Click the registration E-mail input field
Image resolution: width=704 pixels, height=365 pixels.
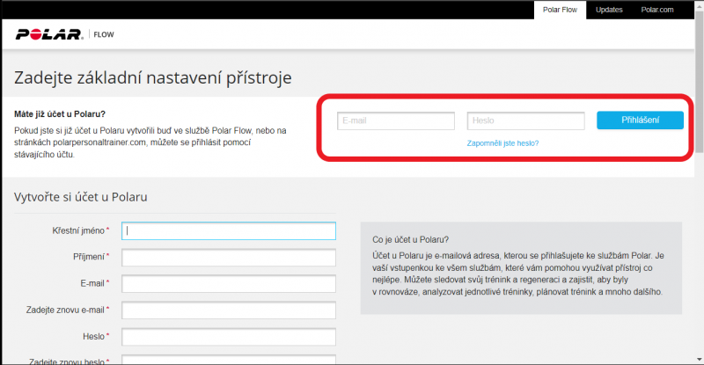pyautogui.click(x=229, y=284)
